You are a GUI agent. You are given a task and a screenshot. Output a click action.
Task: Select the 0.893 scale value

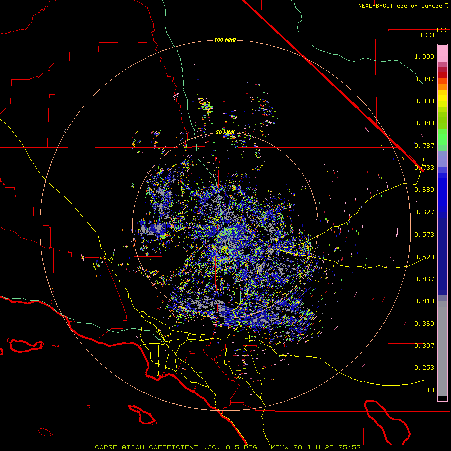[x=424, y=101]
